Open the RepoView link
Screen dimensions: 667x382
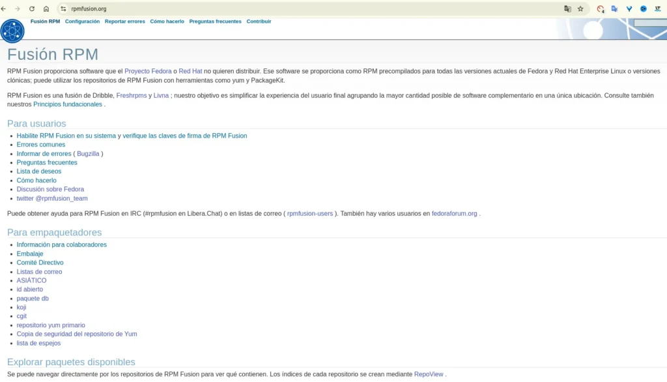tap(429, 374)
